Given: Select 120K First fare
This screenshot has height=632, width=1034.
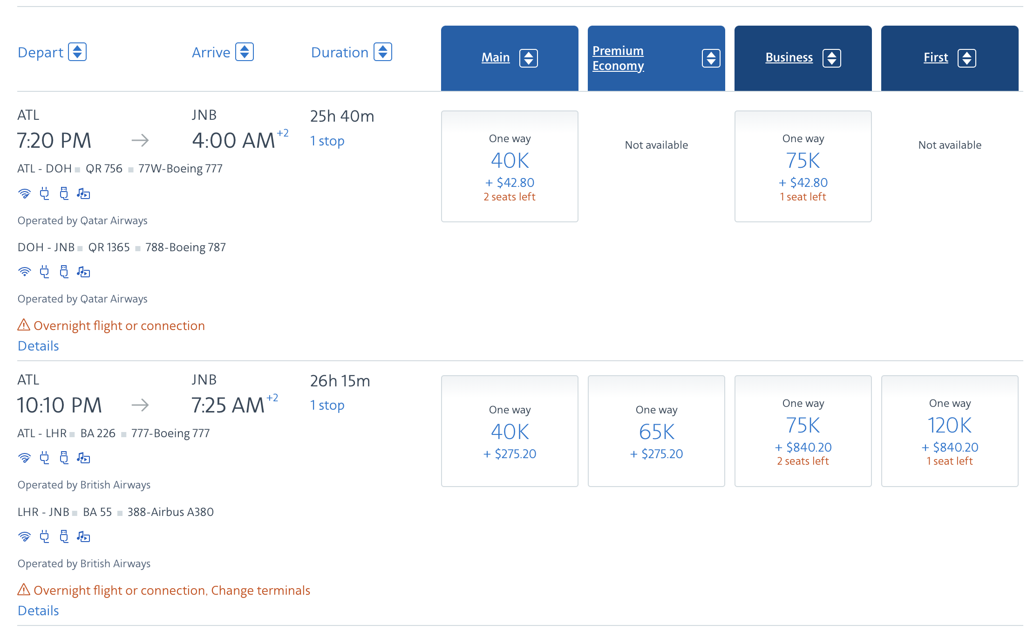Looking at the screenshot, I should click(950, 431).
